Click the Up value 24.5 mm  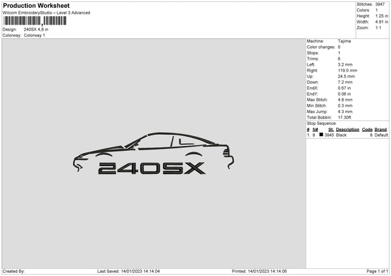(x=346, y=76)
